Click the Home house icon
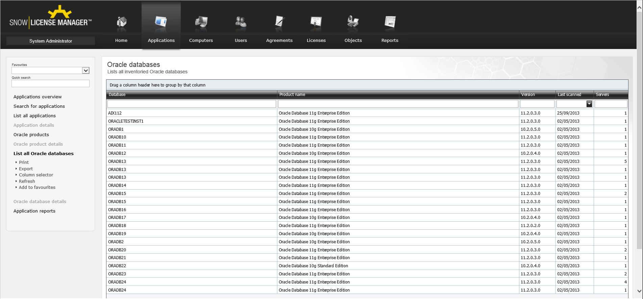The image size is (643, 299). pos(122,22)
